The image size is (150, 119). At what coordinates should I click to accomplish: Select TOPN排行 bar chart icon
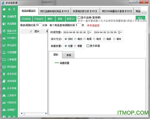point(4,38)
